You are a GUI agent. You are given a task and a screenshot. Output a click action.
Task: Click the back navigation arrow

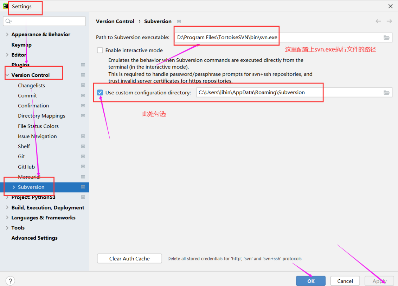pos(378,21)
